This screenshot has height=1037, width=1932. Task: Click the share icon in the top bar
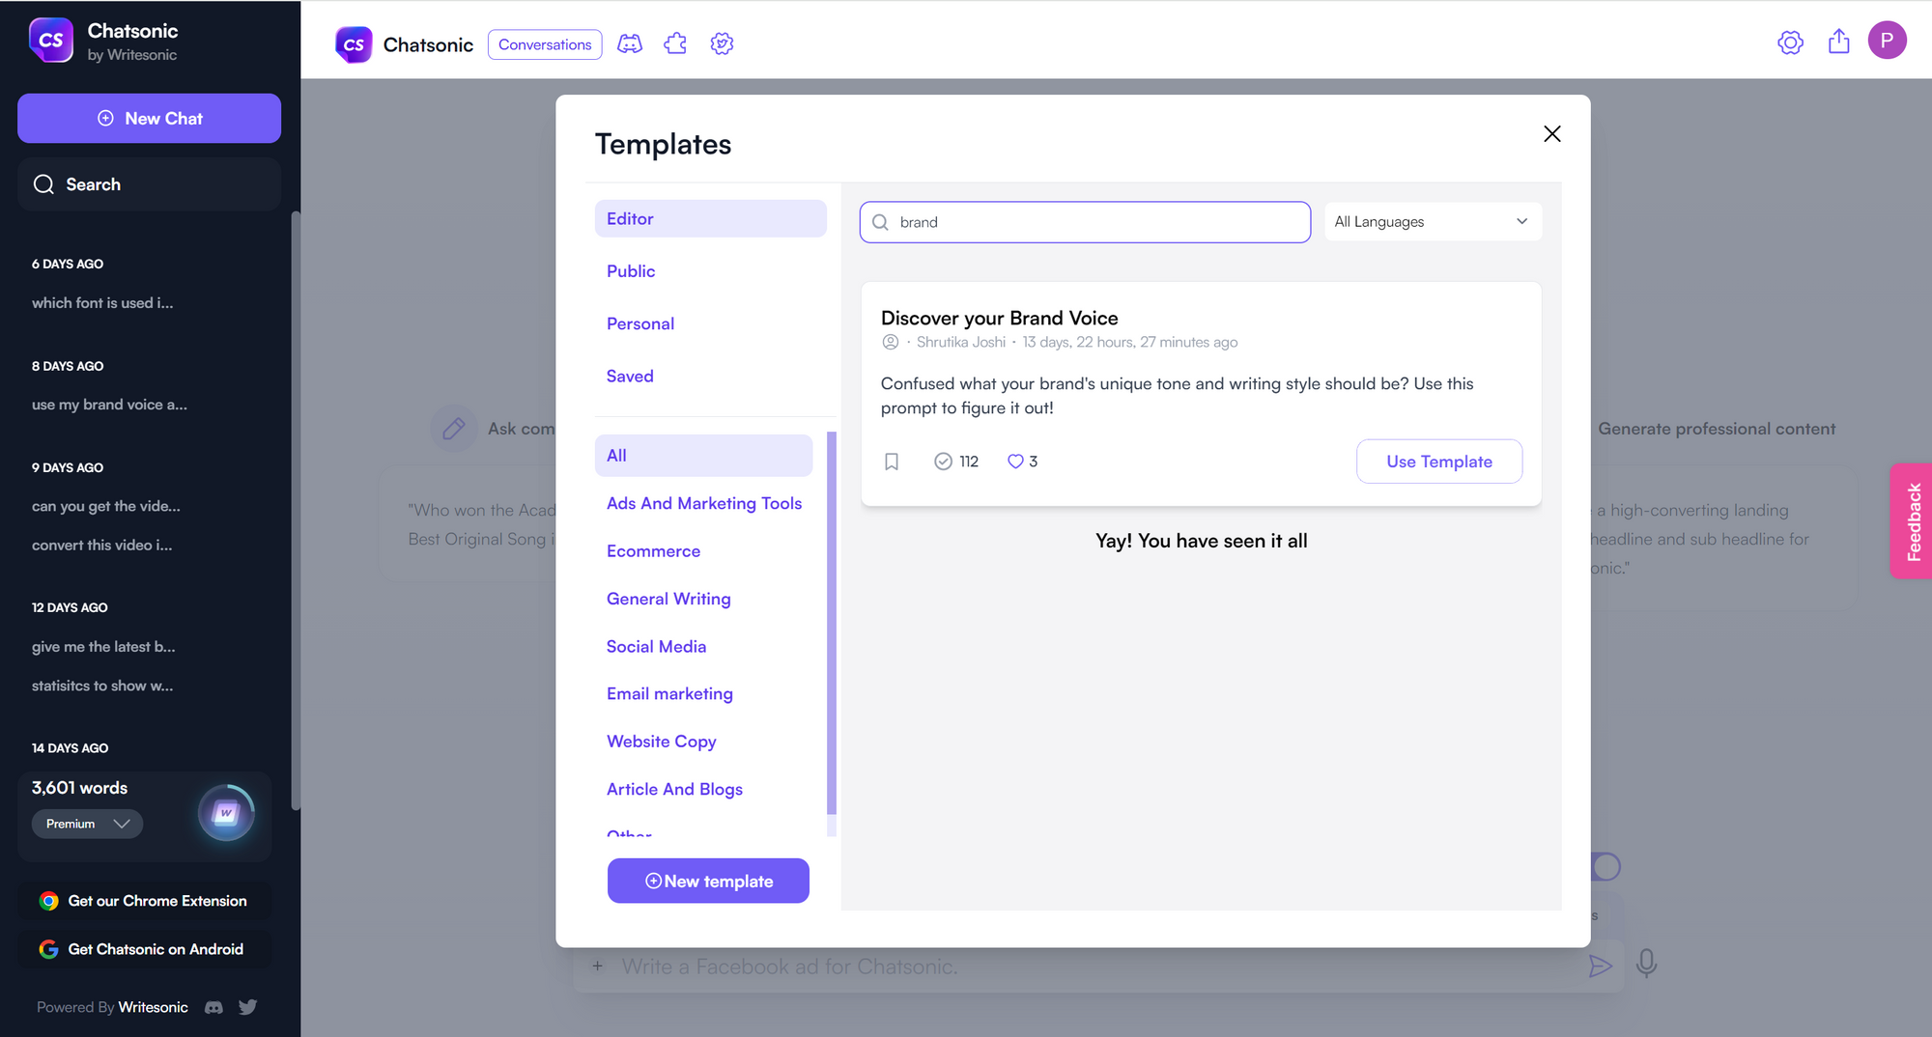click(1838, 42)
